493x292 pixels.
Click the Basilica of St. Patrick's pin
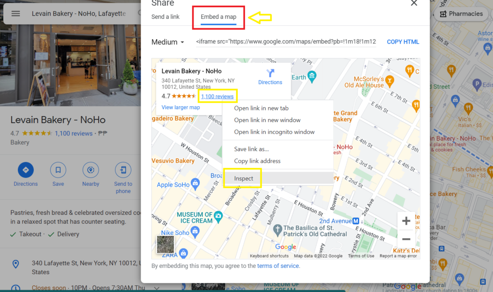(277, 230)
